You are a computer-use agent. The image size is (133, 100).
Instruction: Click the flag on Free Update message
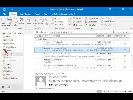125,44
